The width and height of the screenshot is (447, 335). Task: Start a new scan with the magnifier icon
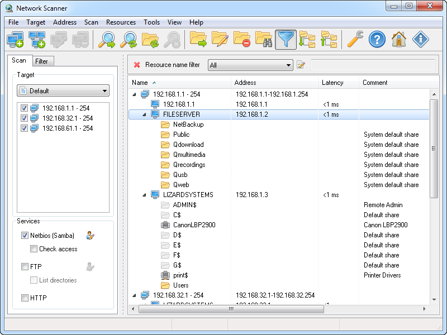coord(107,40)
